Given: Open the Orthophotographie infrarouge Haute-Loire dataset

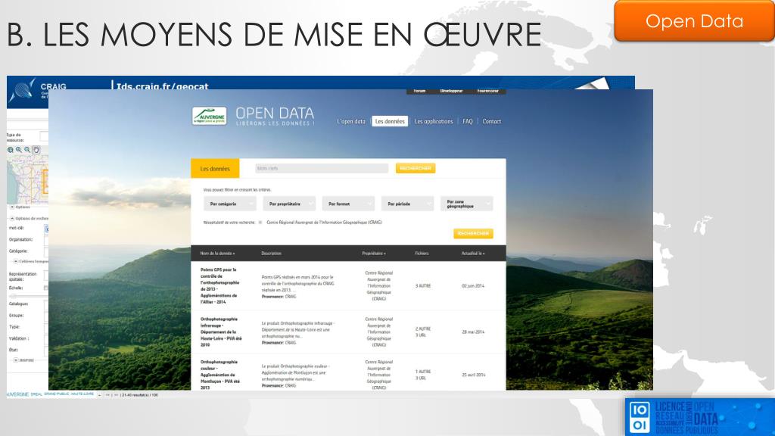Looking at the screenshot, I should (x=221, y=332).
